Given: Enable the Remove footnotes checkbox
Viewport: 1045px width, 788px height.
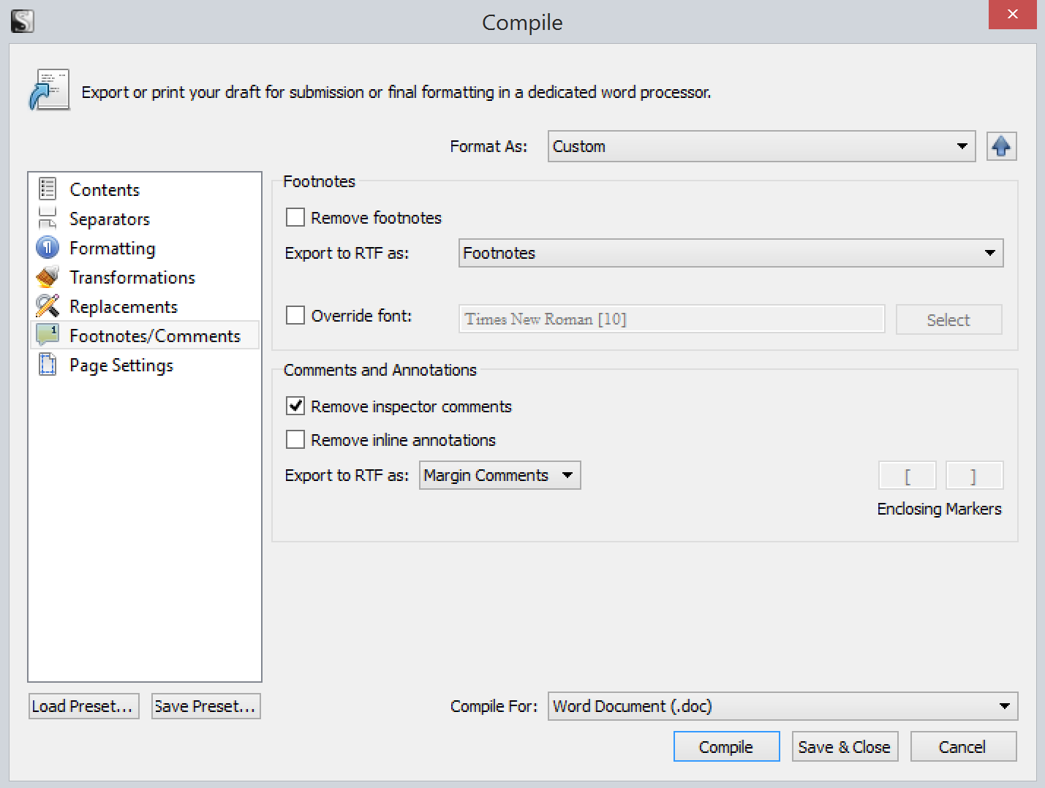Looking at the screenshot, I should tap(295, 217).
